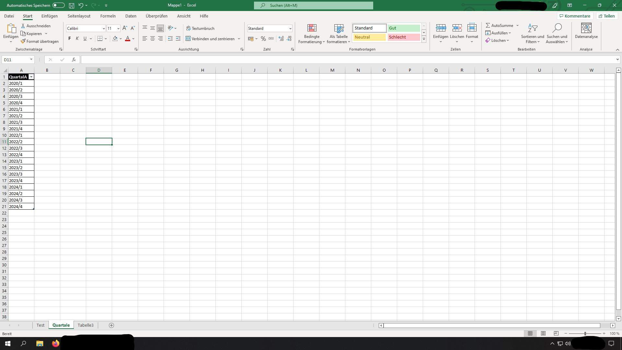Expand the cell styles gallery arrow

[x=424, y=39]
